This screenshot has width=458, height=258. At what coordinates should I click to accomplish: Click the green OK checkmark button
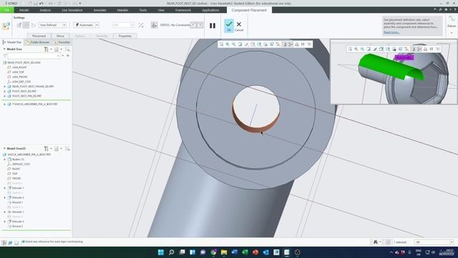[229, 26]
